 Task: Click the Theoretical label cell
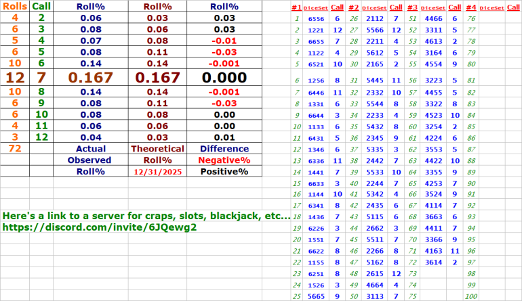coord(157,149)
